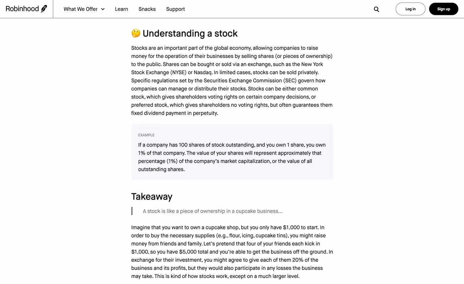
Task: Click the EXAMPLE label in the callout
Action: 146,135
